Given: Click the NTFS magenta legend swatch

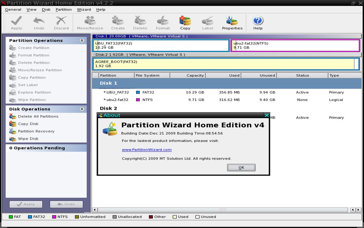Looking at the screenshot, I should [54, 217].
